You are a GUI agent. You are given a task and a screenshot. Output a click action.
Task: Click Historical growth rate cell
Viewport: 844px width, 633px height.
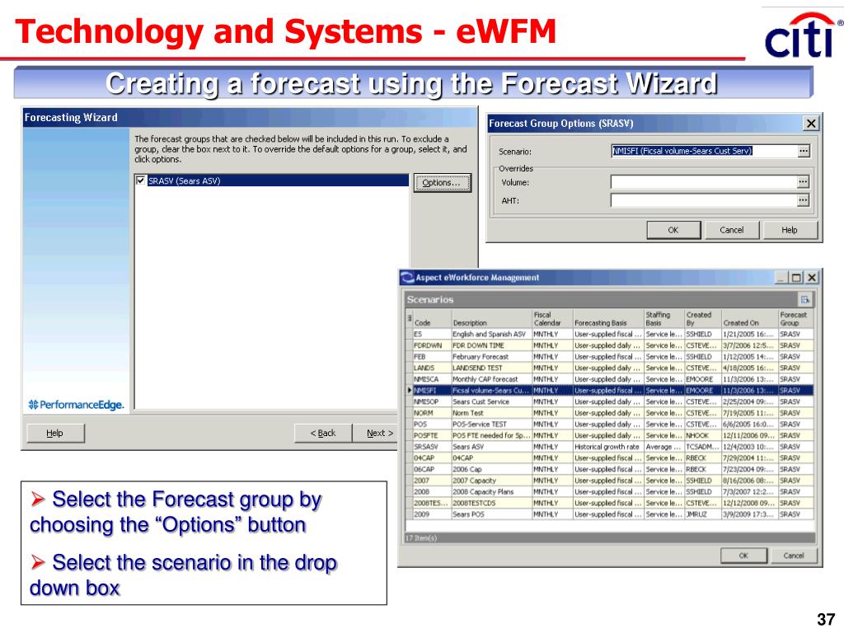[609, 447]
